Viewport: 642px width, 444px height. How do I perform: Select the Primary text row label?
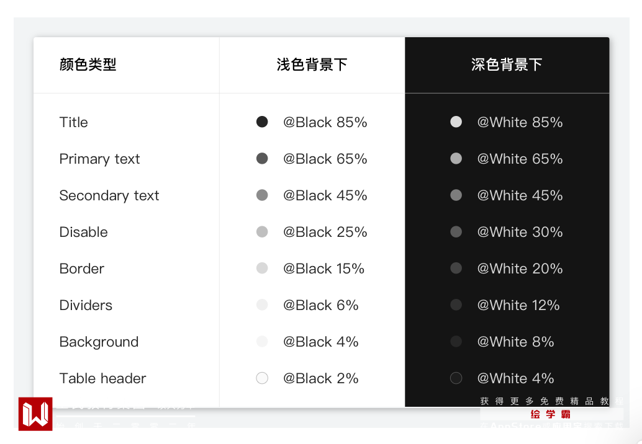point(100,159)
